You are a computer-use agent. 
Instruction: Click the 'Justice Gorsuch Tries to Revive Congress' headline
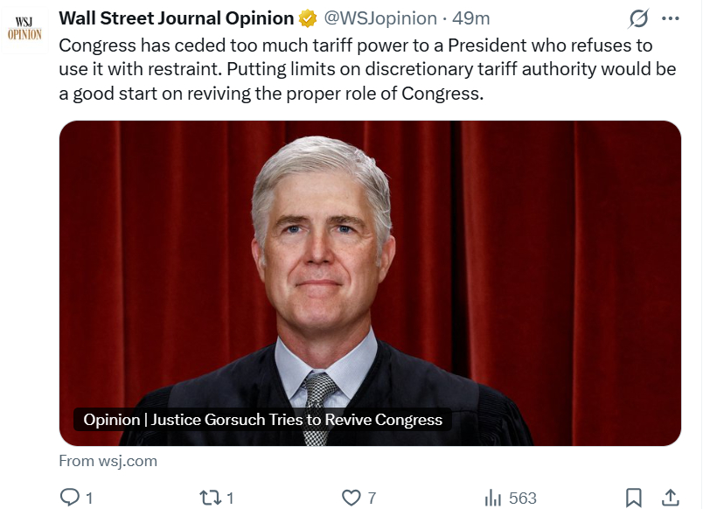262,420
